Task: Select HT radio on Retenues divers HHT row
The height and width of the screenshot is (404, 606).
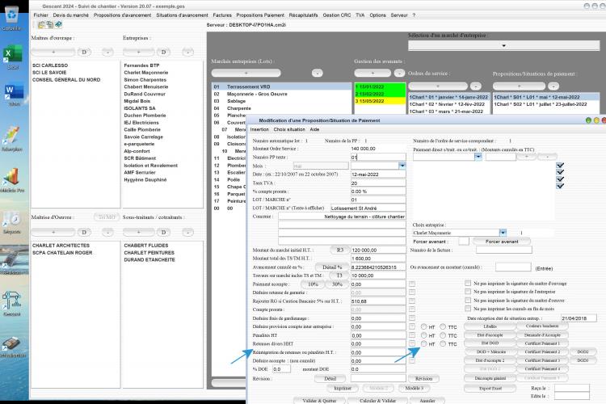Action: tap(424, 343)
